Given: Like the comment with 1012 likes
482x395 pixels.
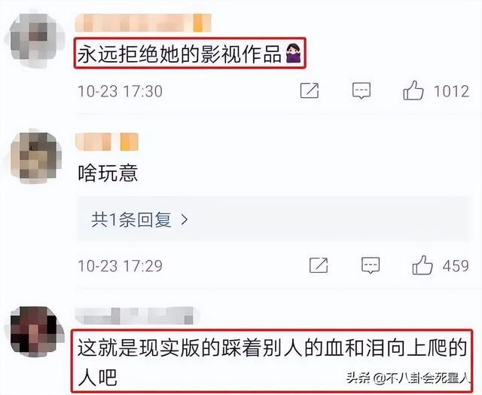Looking at the screenshot, I should pyautogui.click(x=413, y=90).
